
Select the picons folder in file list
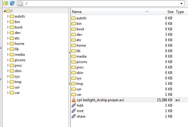[82, 62]
